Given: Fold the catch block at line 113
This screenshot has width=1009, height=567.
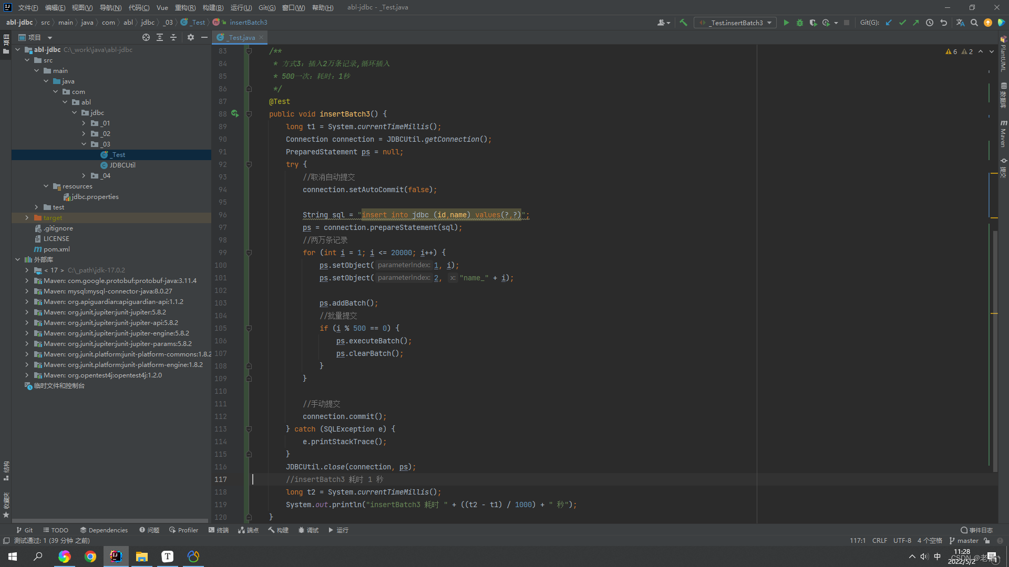Looking at the screenshot, I should [249, 429].
